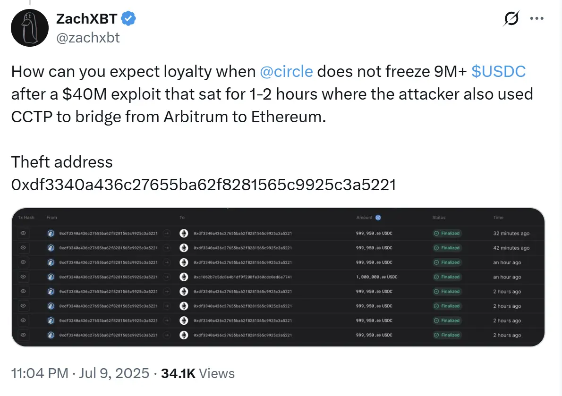Toggle the eye icon on the last transaction

(23, 335)
